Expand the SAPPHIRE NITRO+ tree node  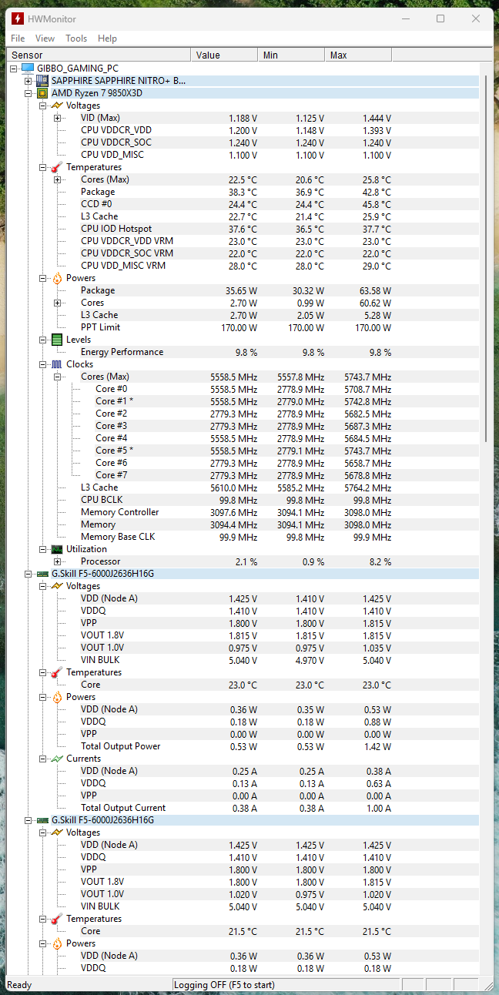(28, 81)
